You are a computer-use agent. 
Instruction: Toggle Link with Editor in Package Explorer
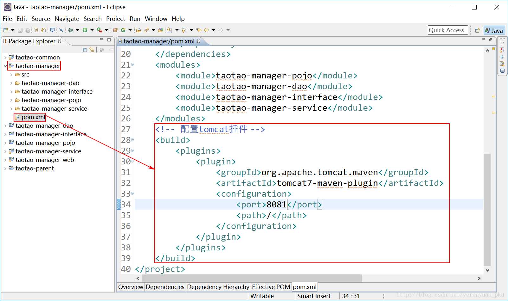[92, 50]
